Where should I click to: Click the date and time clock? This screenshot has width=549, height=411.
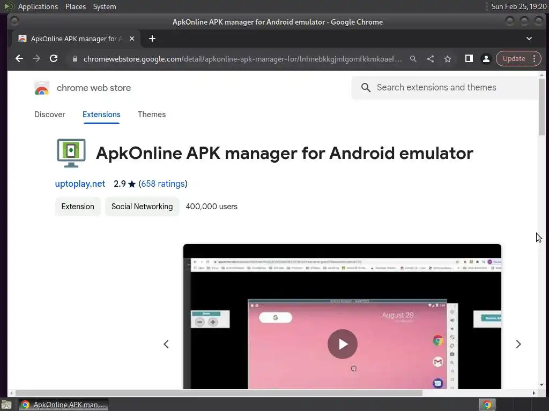[x=518, y=6]
